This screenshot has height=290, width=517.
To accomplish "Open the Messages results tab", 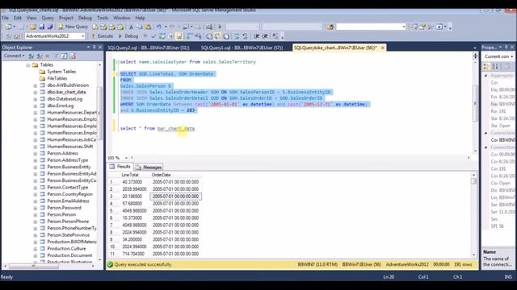I will click(149, 167).
